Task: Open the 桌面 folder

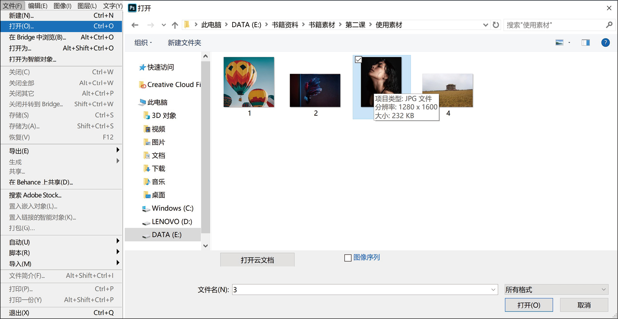Action: tap(154, 195)
